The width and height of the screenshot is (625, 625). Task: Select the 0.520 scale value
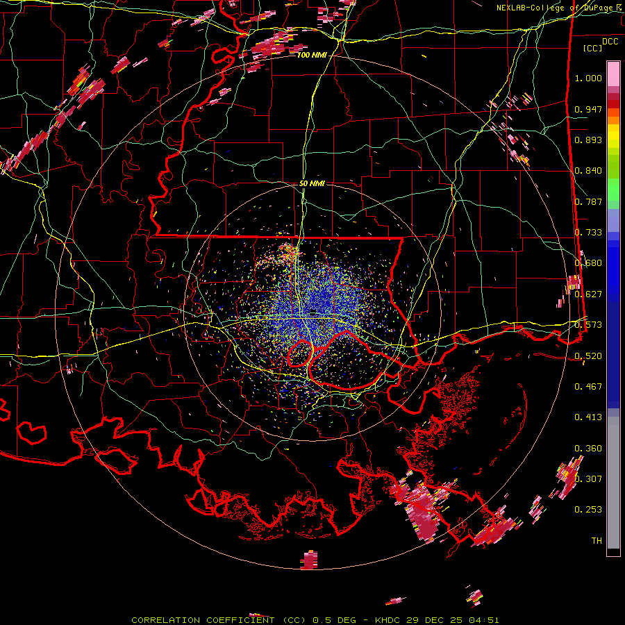588,355
